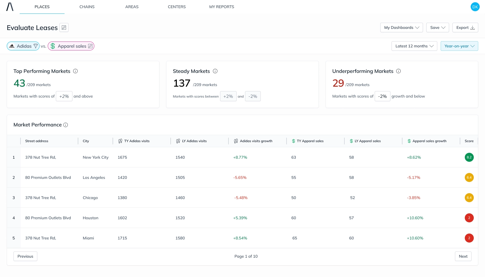This screenshot has width=485, height=277.
Task: Click the Apparel sales chip
Action: pyautogui.click(x=71, y=46)
